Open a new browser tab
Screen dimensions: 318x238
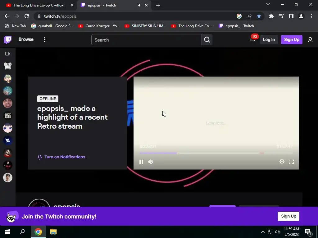158,5
